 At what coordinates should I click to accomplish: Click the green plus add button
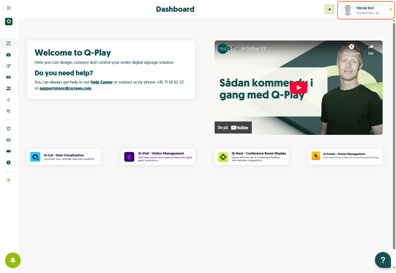coord(329,9)
